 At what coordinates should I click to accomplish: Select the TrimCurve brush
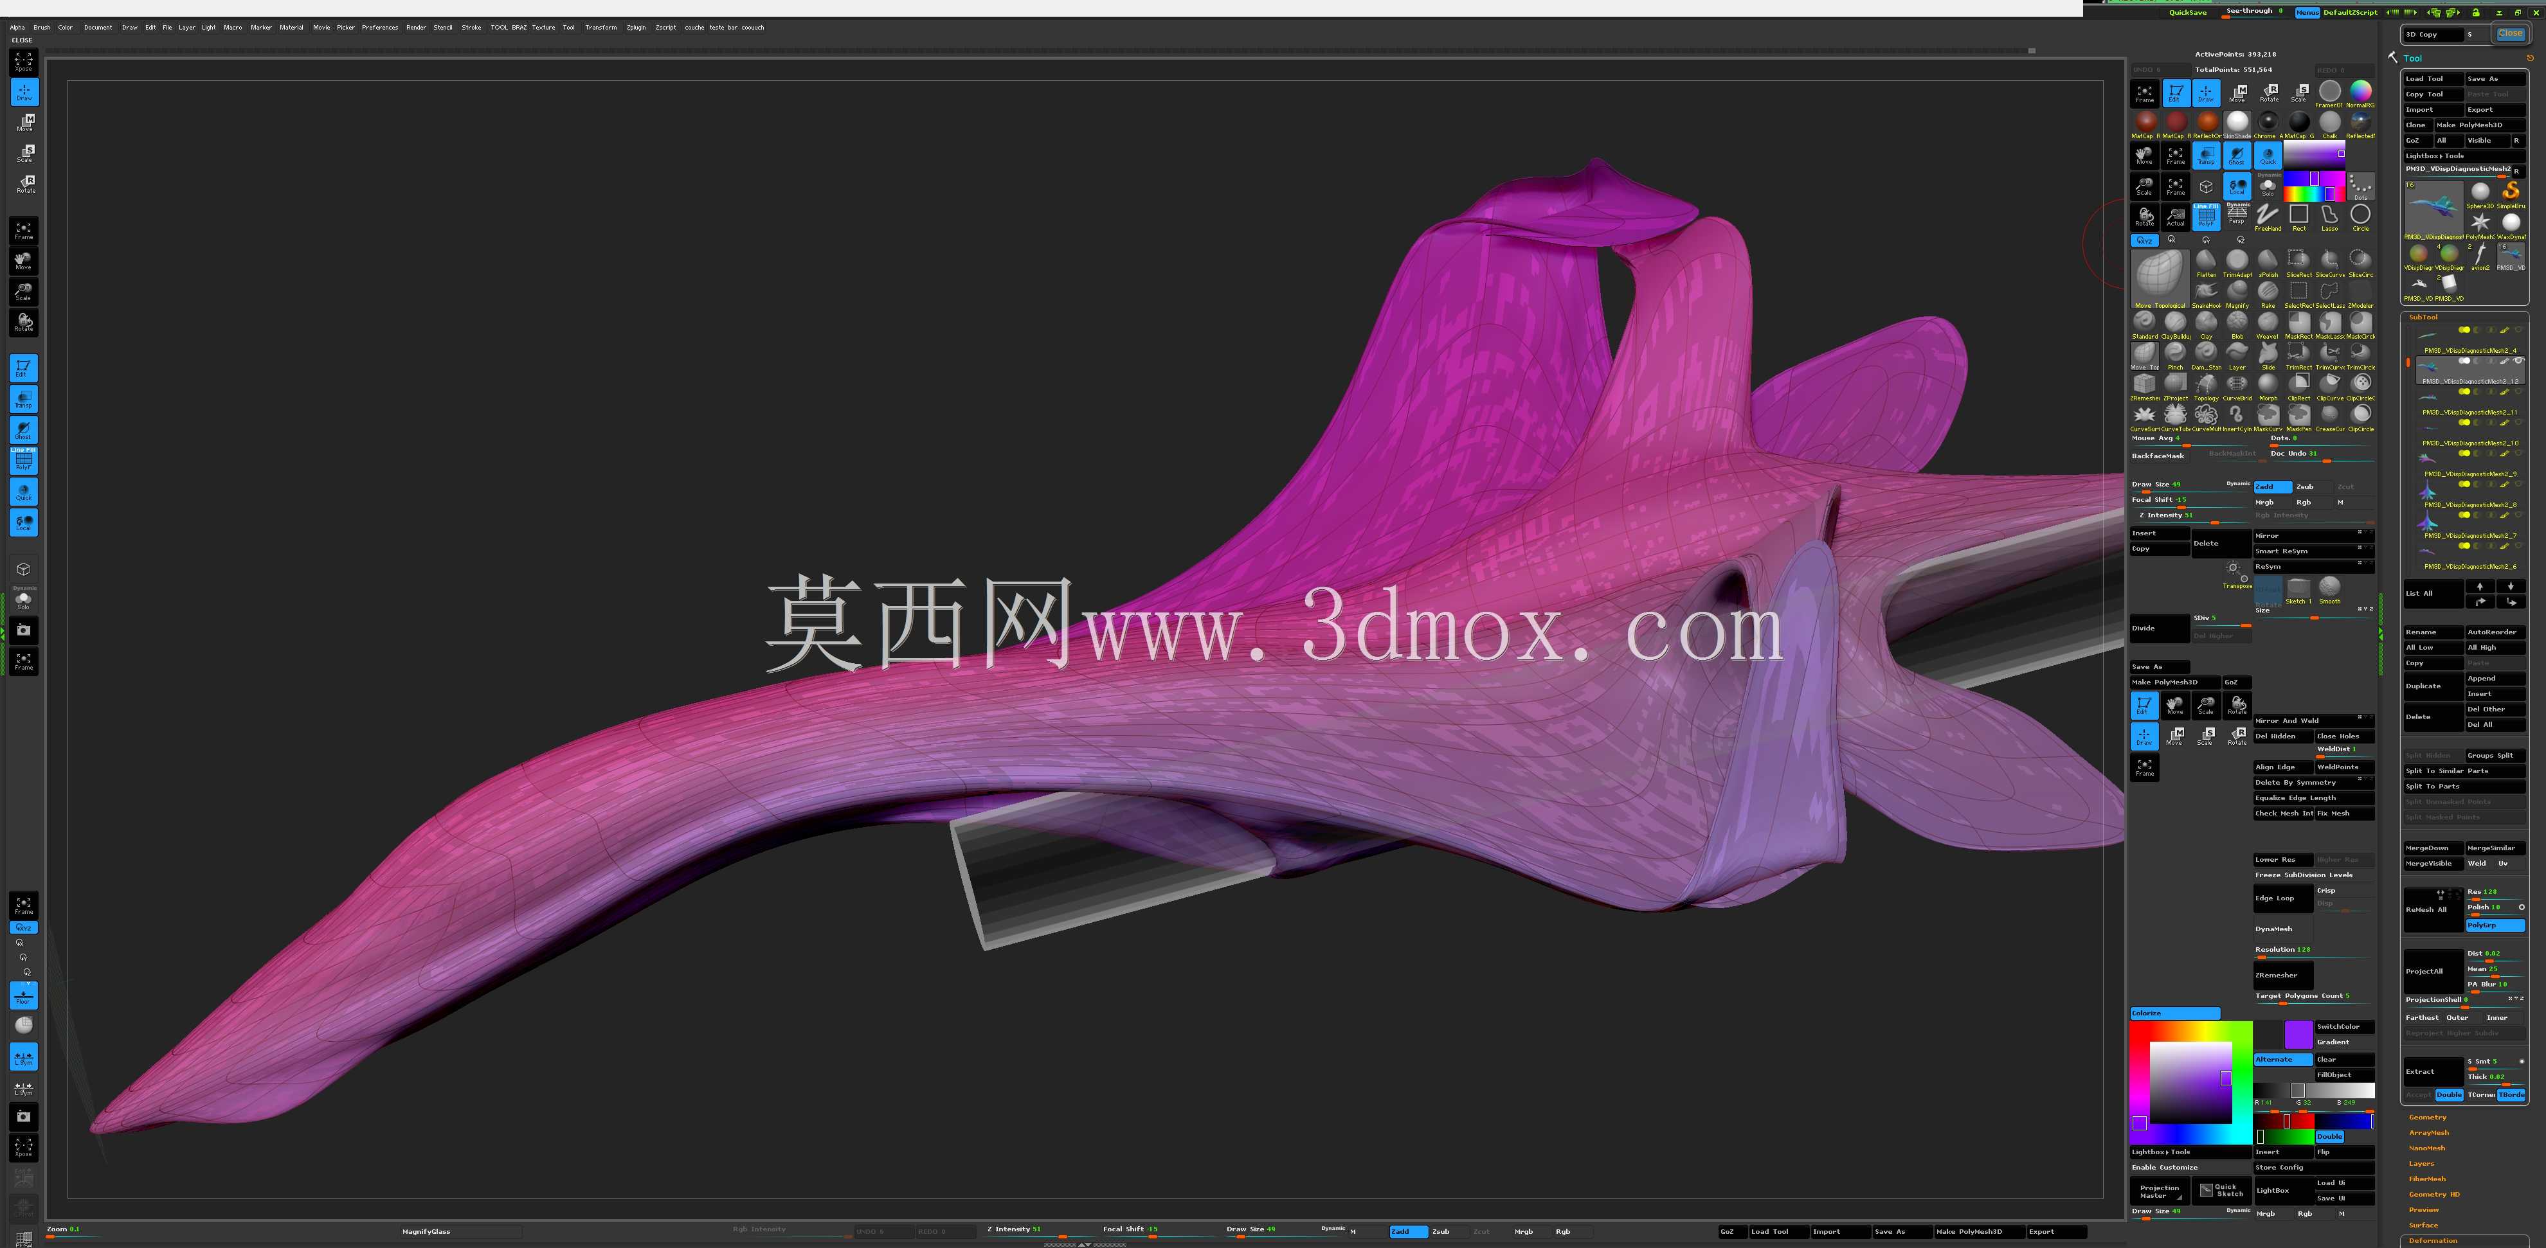[2329, 356]
